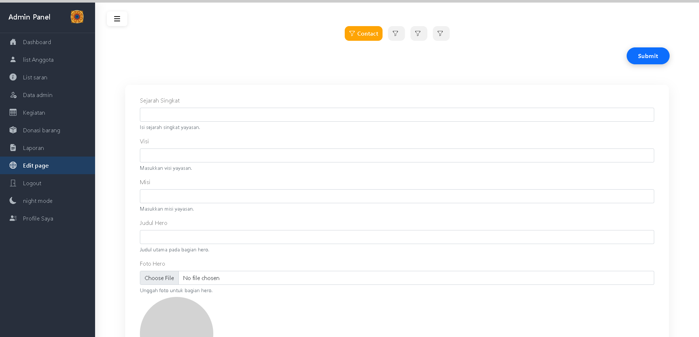Click the Admin Panel logo emblem

coord(77,17)
